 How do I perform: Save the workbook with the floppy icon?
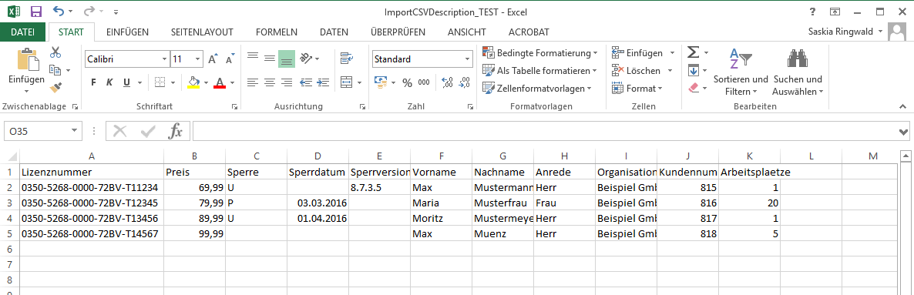coord(35,11)
